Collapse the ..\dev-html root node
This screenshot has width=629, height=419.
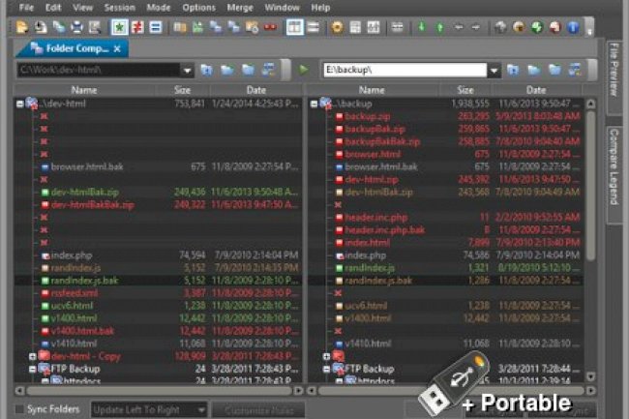[20, 104]
